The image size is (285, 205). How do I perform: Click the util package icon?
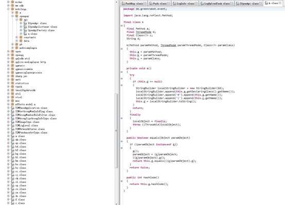(x=12, y=94)
